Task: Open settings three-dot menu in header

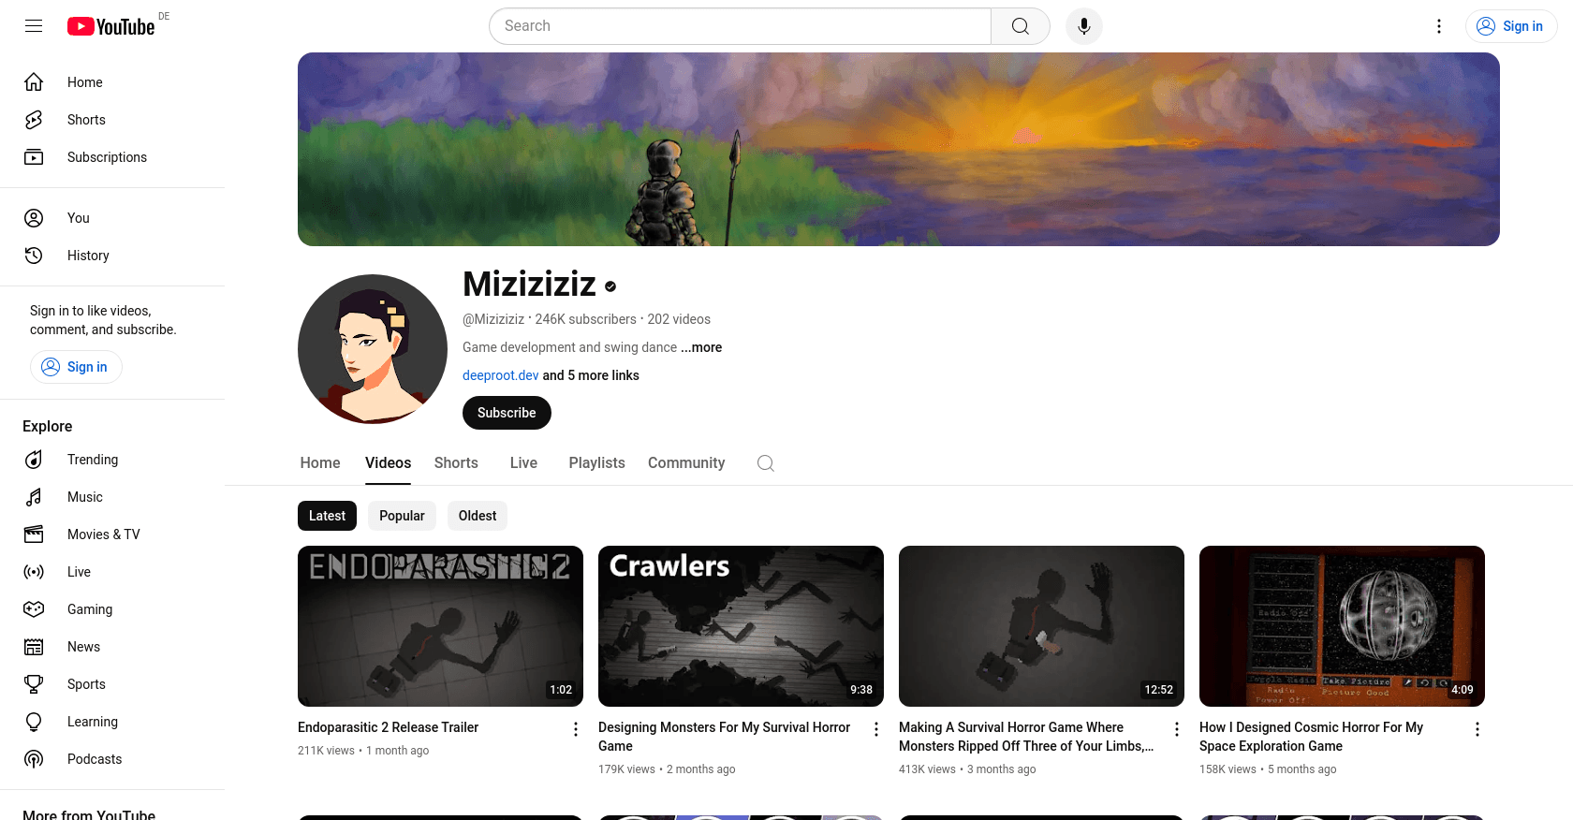Action: coord(1439,26)
